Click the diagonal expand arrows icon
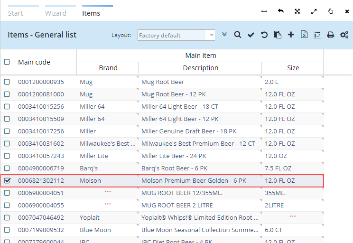353x243 pixels. pyautogui.click(x=314, y=11)
